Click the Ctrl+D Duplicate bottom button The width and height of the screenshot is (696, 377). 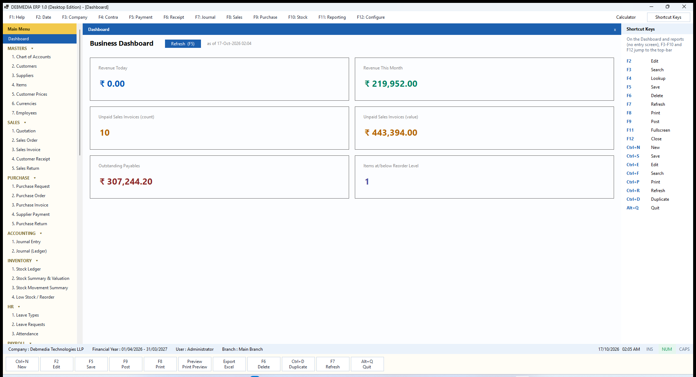click(298, 364)
